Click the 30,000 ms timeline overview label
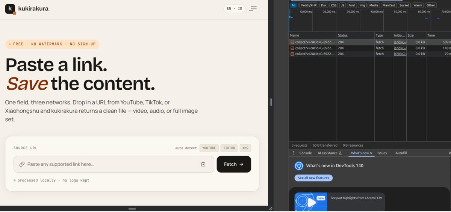Viewport: 451px width, 212px height. pyautogui.click(x=353, y=12)
